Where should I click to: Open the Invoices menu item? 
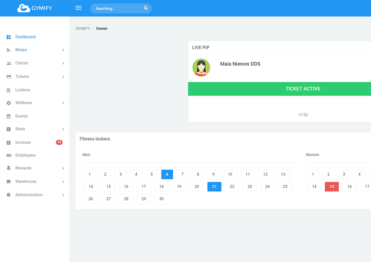point(35,142)
